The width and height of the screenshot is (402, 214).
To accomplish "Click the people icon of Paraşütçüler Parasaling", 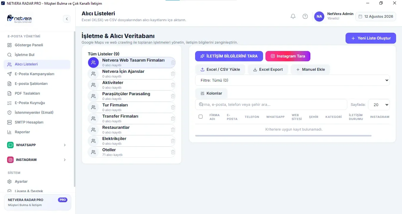I will coord(93,96).
